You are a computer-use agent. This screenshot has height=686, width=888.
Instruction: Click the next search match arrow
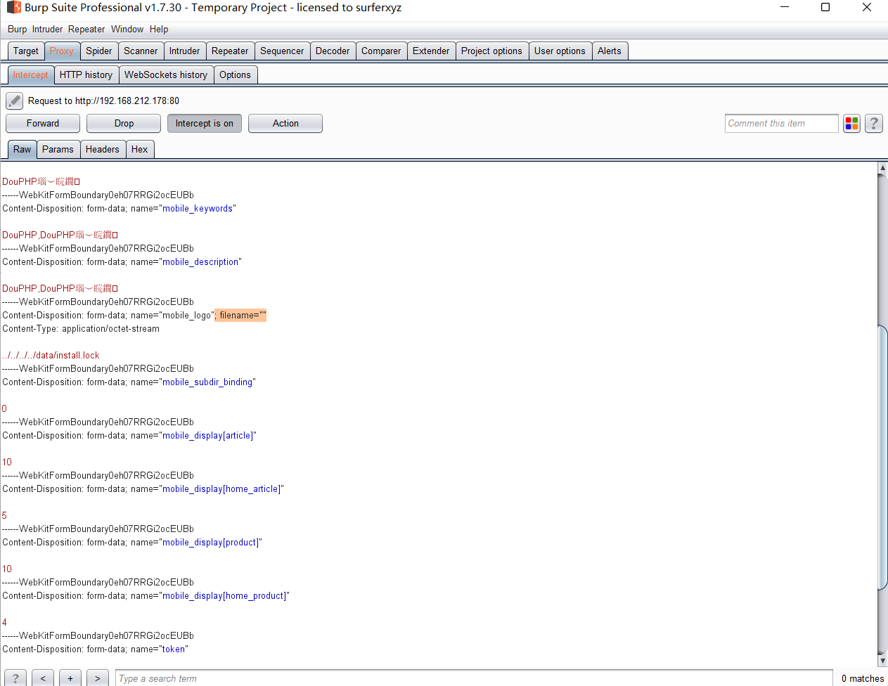(x=97, y=678)
